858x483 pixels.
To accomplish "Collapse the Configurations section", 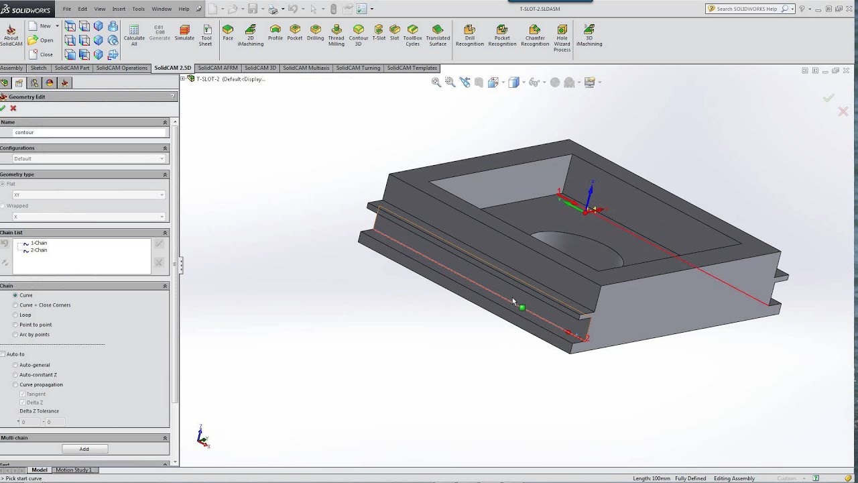I will [165, 148].
